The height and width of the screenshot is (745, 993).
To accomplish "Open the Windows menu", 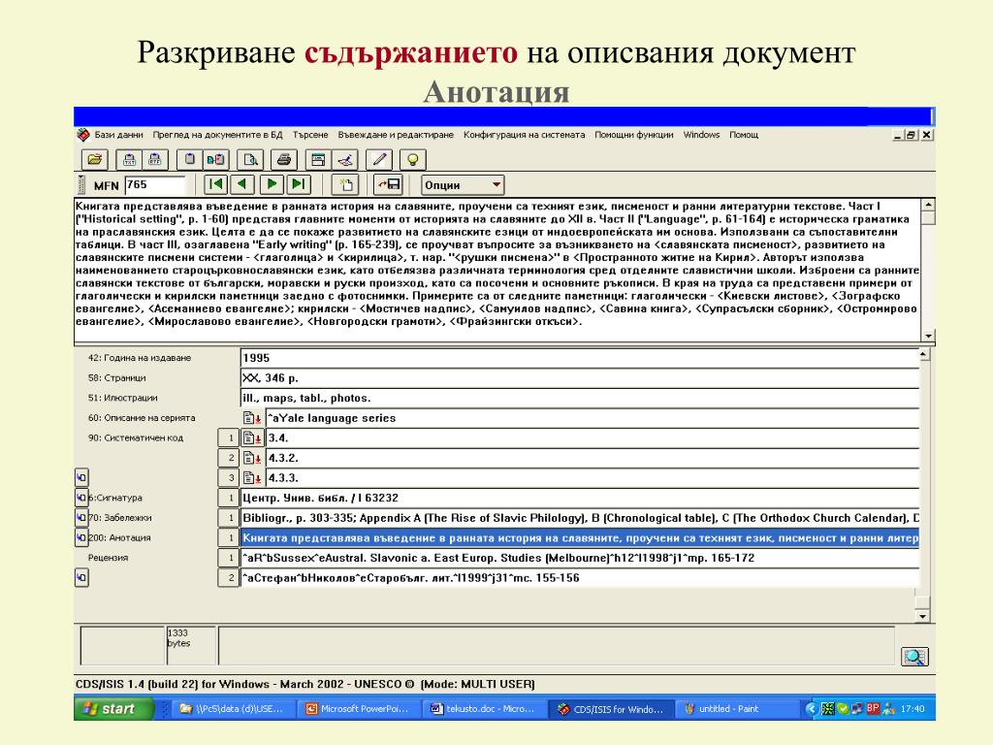I will click(x=702, y=135).
